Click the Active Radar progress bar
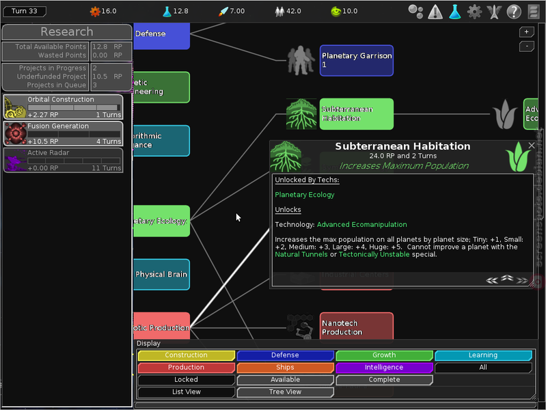The width and height of the screenshot is (546, 410). point(74,161)
